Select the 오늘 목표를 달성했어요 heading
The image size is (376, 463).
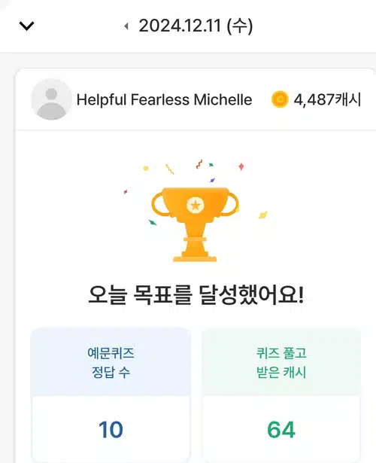[196, 294]
